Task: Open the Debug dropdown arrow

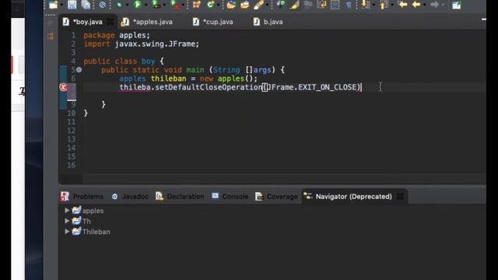Action: [127, 5]
